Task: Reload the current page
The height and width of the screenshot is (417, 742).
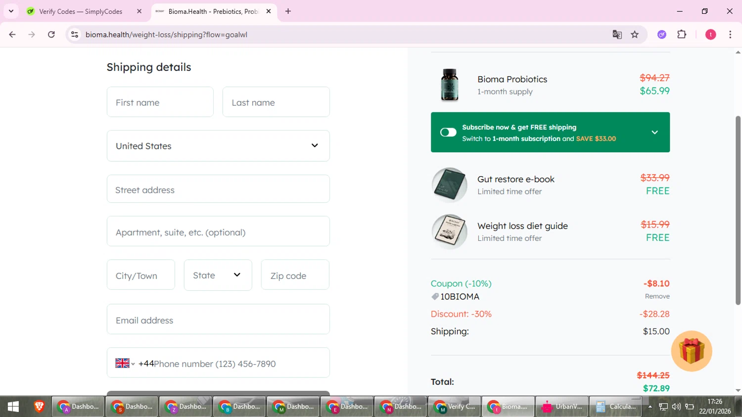Action: click(51, 35)
